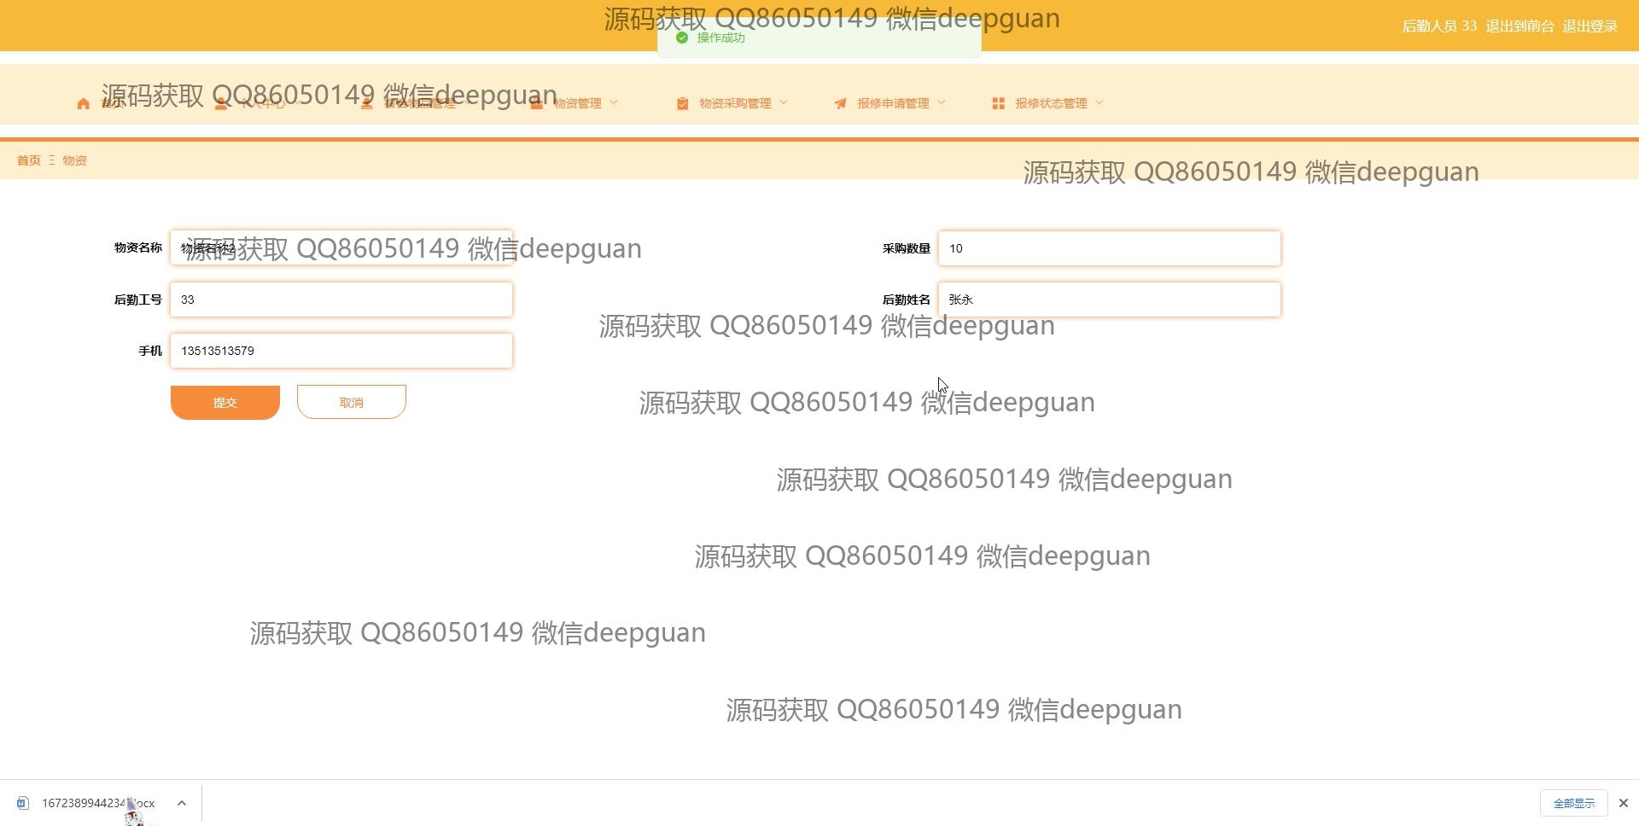Click the Word document icon in downloads bar

(23, 803)
